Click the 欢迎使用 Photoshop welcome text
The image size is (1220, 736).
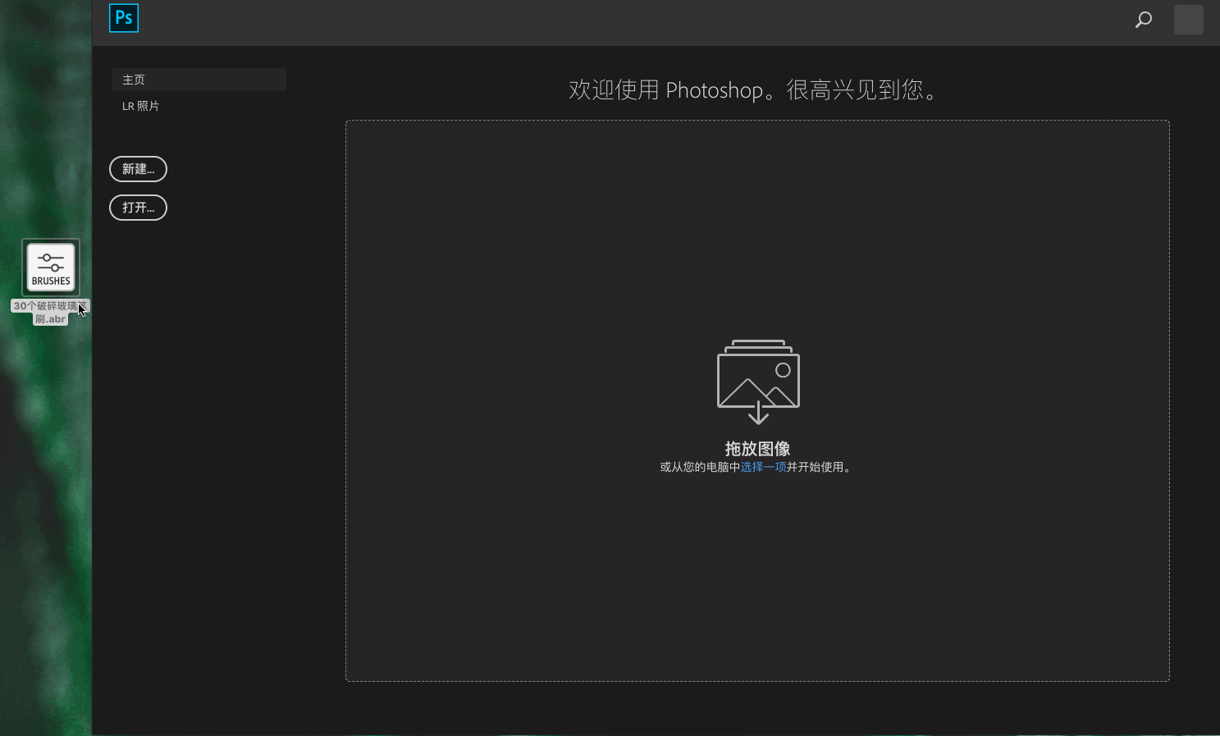[x=754, y=89]
